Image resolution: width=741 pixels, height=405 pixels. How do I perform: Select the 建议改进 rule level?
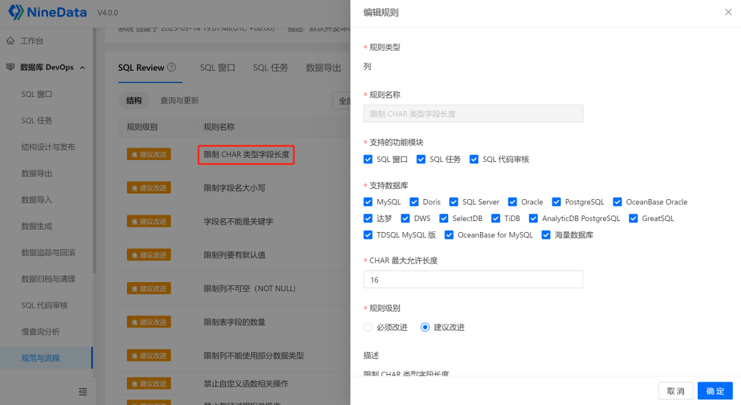425,327
